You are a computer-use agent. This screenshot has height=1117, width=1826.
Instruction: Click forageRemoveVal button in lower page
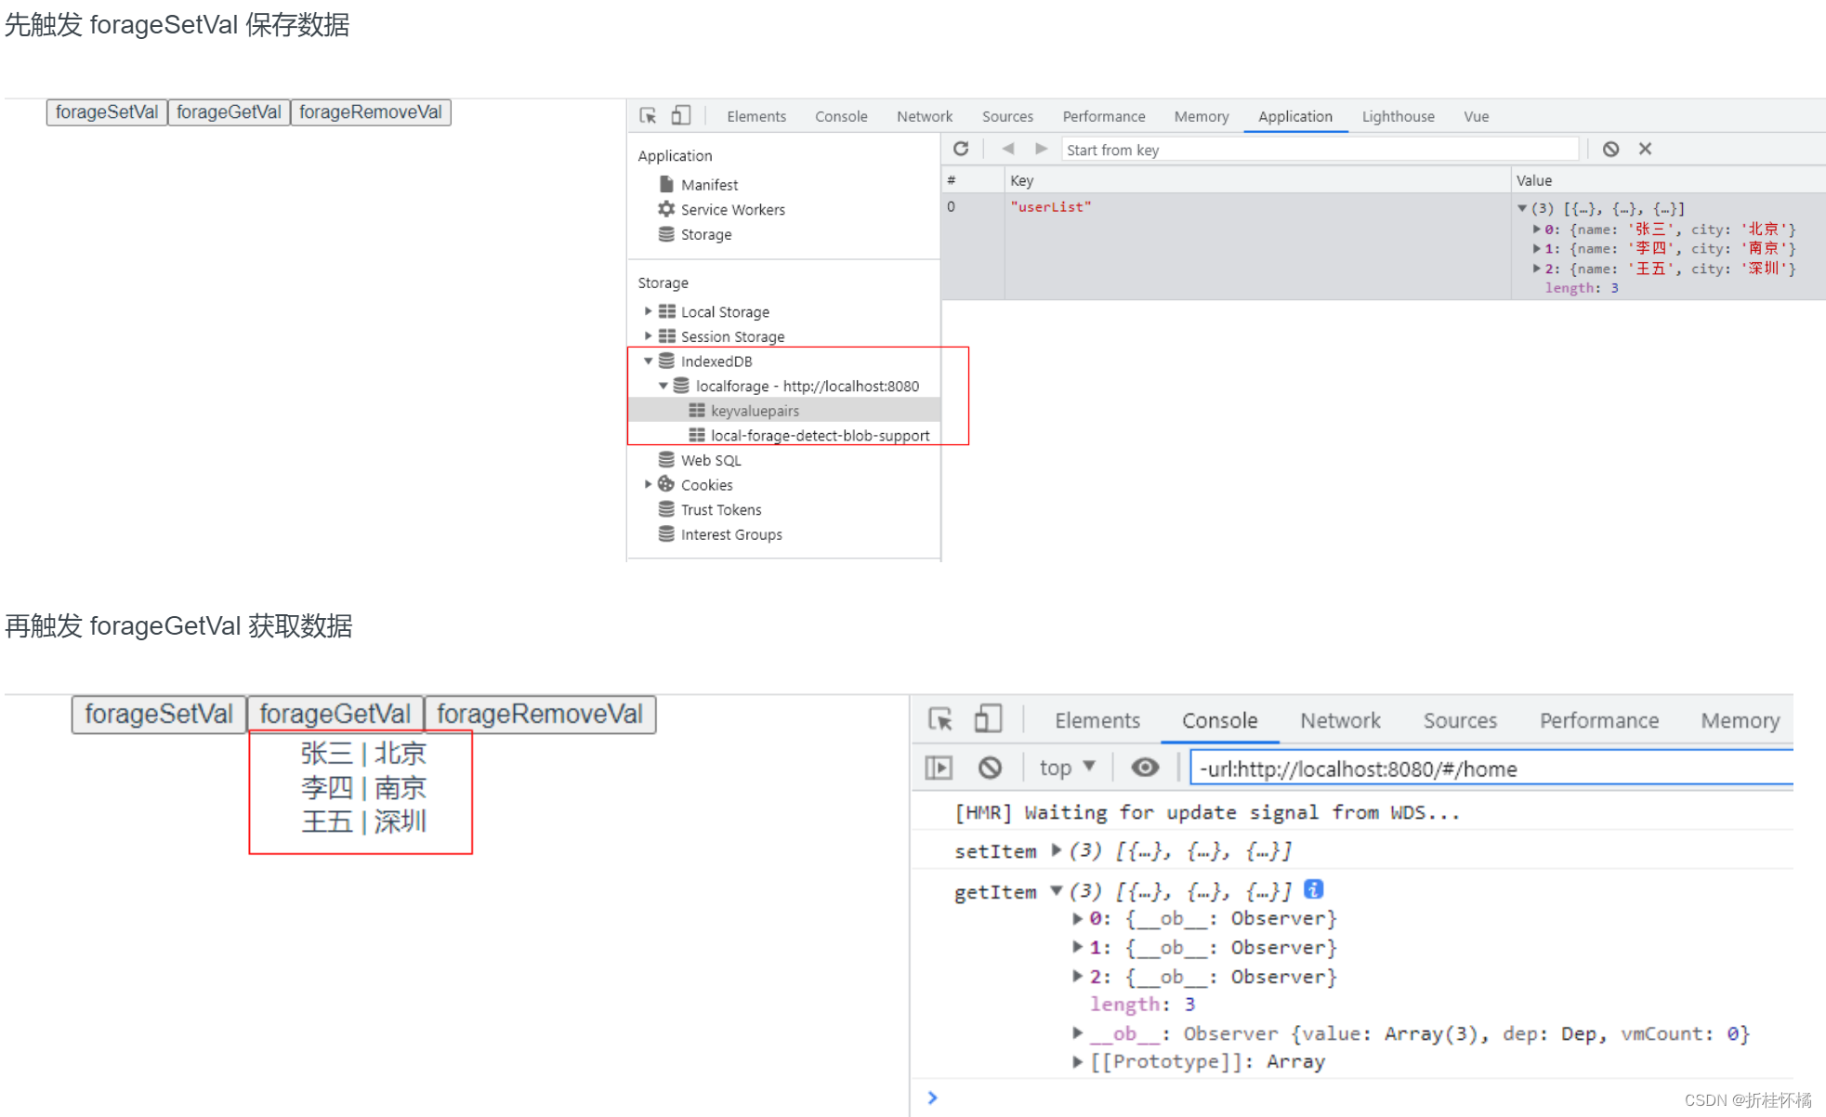pos(540,714)
